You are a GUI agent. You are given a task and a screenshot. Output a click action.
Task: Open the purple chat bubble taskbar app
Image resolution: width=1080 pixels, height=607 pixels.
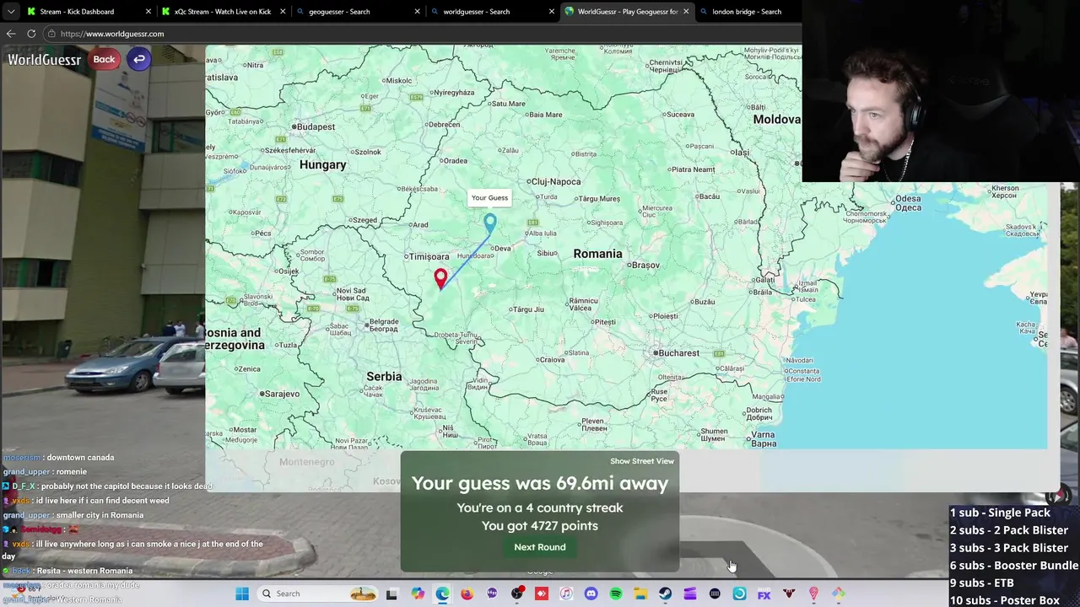pyautogui.click(x=492, y=594)
